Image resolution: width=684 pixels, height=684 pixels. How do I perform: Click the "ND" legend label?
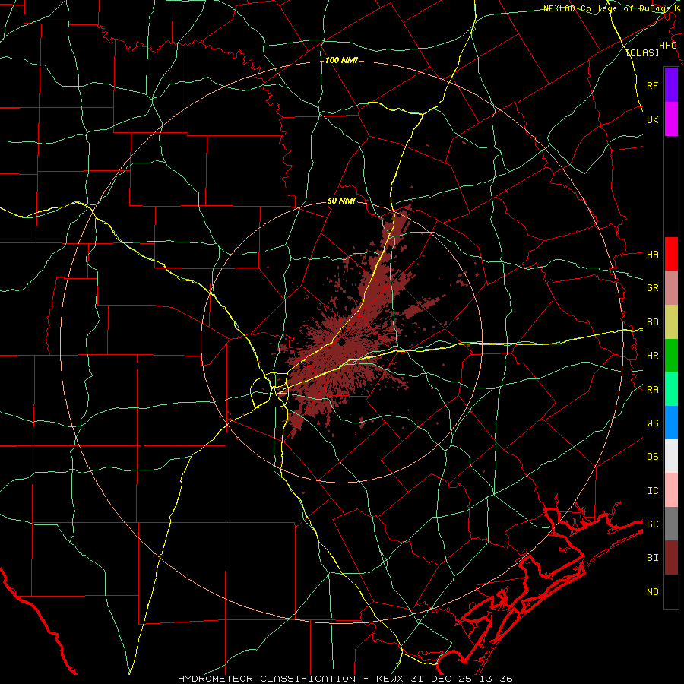(652, 592)
